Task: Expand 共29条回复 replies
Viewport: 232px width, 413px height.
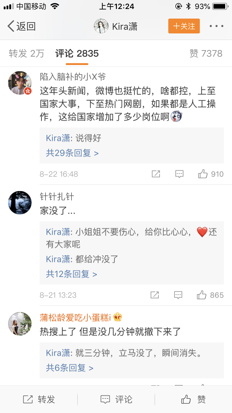Action: (72, 153)
